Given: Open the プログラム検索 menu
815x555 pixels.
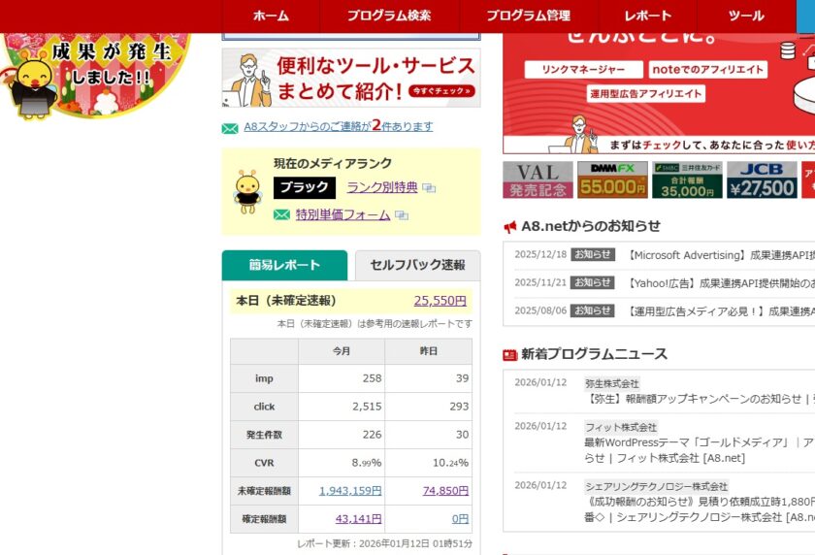Looking at the screenshot, I should 388,16.
